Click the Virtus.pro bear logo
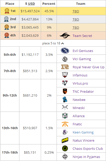The height and width of the screenshot is (161, 106). tap(65, 83)
